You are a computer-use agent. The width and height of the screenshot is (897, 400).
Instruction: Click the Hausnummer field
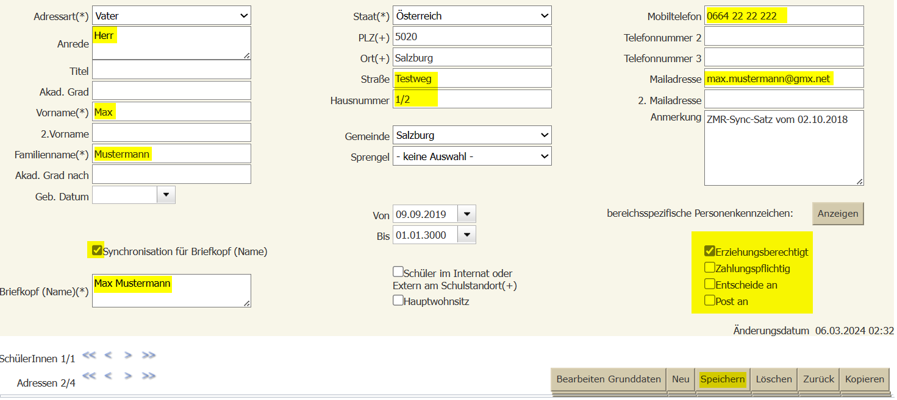pyautogui.click(x=472, y=100)
